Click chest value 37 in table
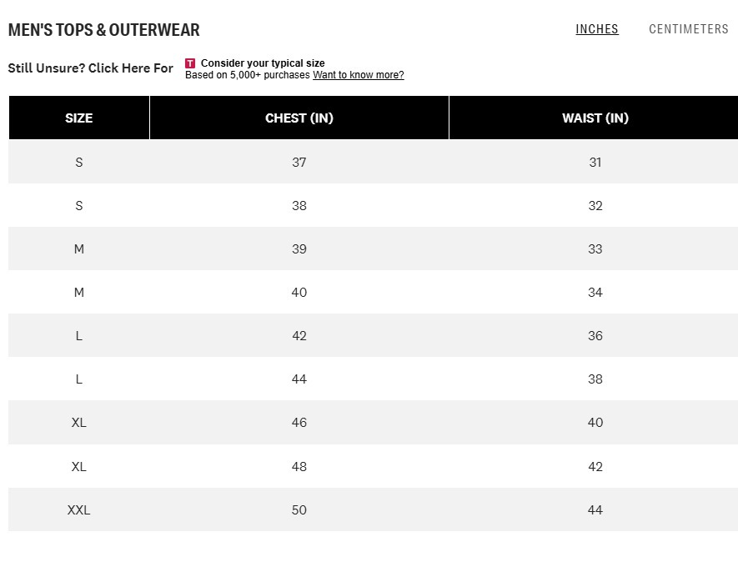 (x=299, y=162)
